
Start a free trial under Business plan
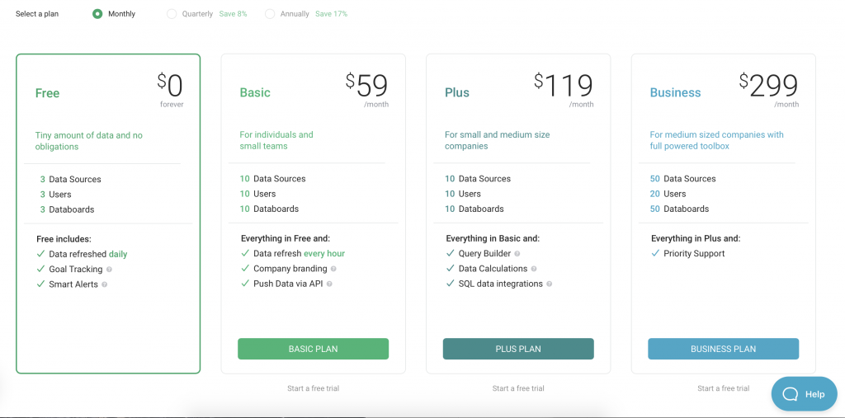[723, 388]
